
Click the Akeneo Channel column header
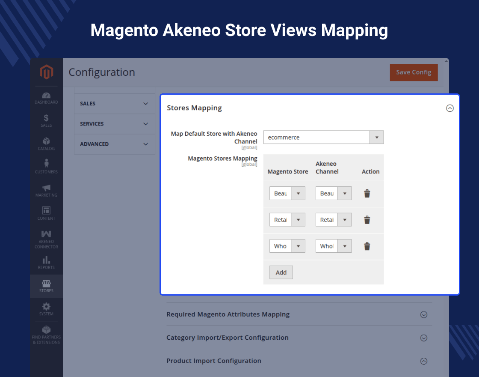tap(327, 168)
